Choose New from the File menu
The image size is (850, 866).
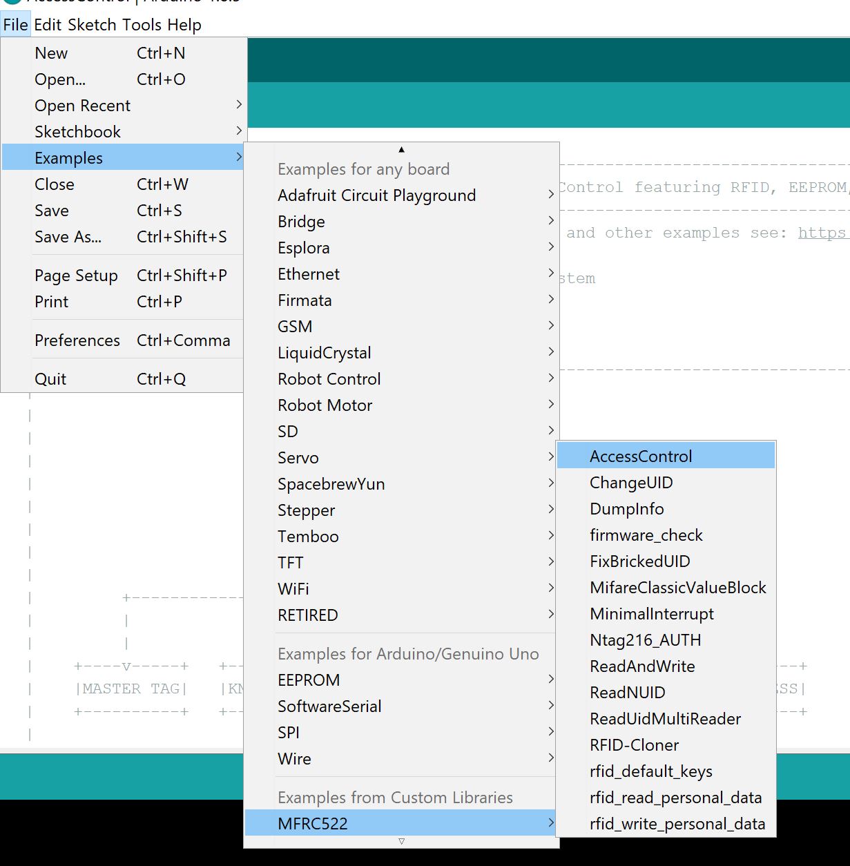coord(124,53)
